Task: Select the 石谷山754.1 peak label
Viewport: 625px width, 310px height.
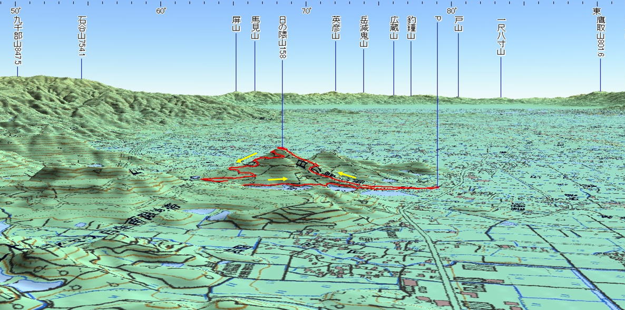Action: [x=81, y=36]
